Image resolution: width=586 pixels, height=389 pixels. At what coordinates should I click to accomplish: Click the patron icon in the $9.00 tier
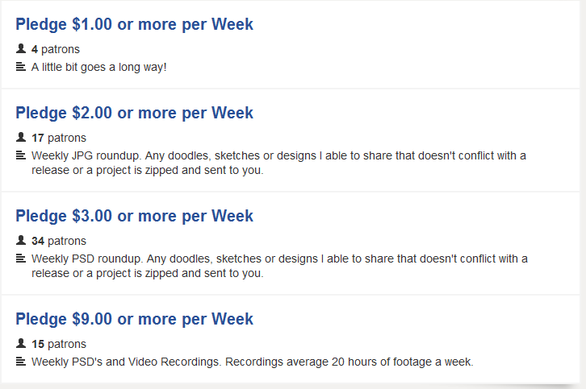click(x=21, y=344)
